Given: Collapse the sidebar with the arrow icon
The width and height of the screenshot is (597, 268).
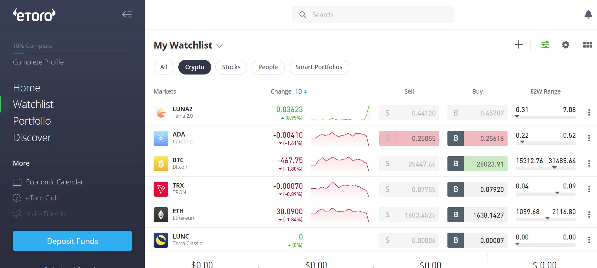Looking at the screenshot, I should 127,14.
